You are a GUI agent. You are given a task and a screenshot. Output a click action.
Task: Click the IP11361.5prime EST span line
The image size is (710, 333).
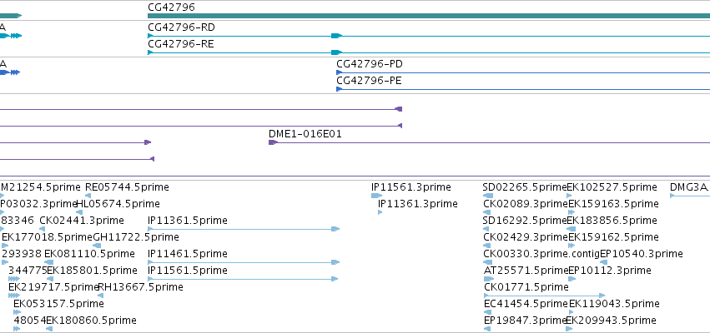click(x=244, y=229)
